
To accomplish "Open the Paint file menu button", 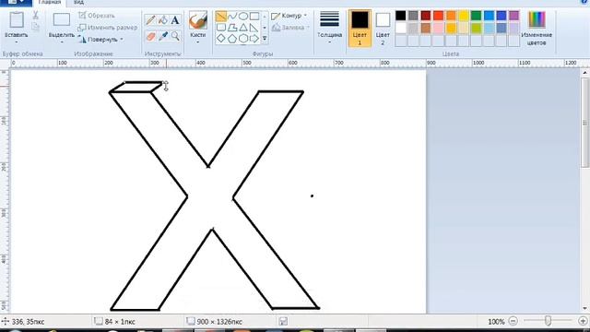I will point(16,2).
